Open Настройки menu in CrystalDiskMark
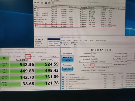The height and width of the screenshot is (101, 135). pos(9,53)
